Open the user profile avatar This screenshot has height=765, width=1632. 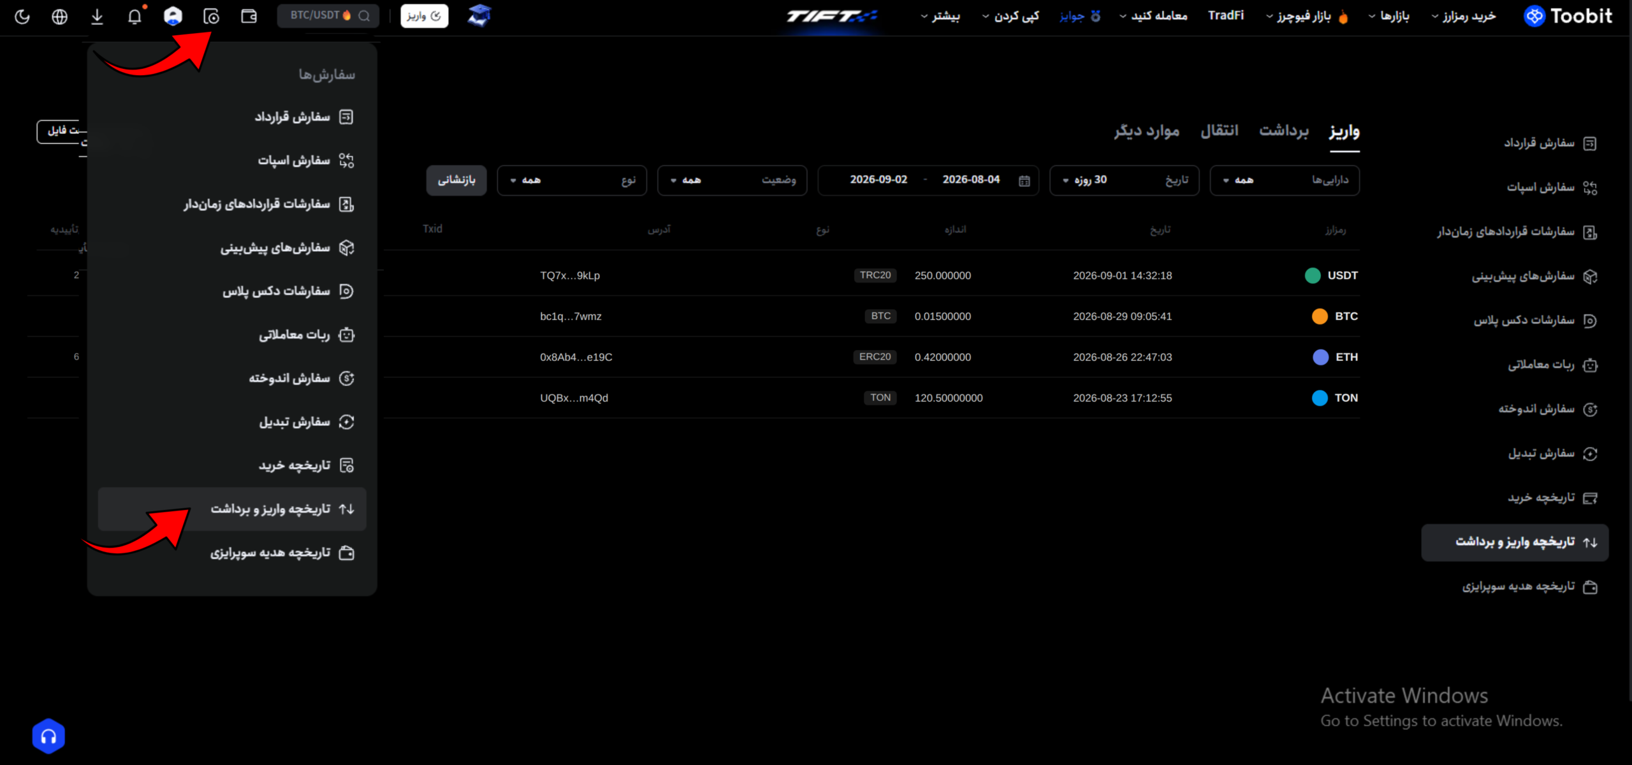coord(173,17)
